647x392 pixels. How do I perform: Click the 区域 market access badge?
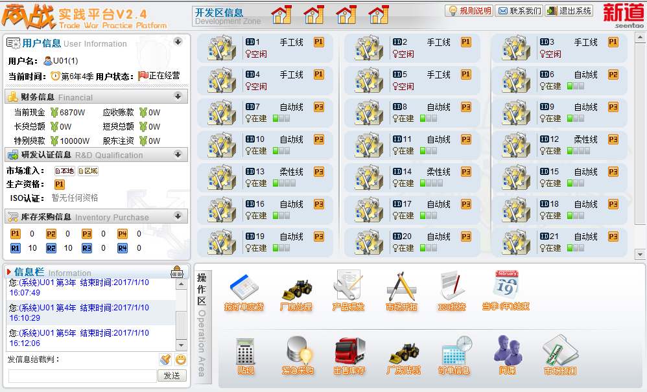point(88,170)
